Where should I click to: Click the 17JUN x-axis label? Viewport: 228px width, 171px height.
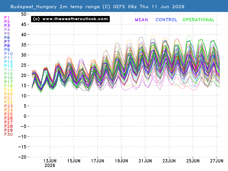(97, 161)
